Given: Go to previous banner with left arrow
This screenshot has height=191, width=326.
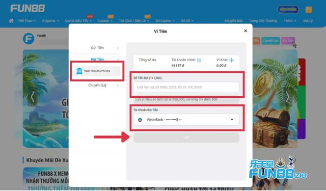Looking at the screenshot, I should [x=33, y=97].
